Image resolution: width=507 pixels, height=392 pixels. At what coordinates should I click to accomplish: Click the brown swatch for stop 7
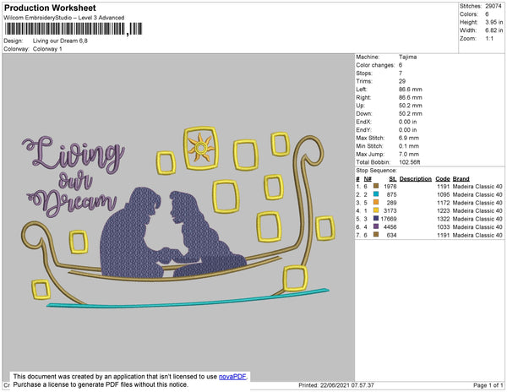(376, 235)
